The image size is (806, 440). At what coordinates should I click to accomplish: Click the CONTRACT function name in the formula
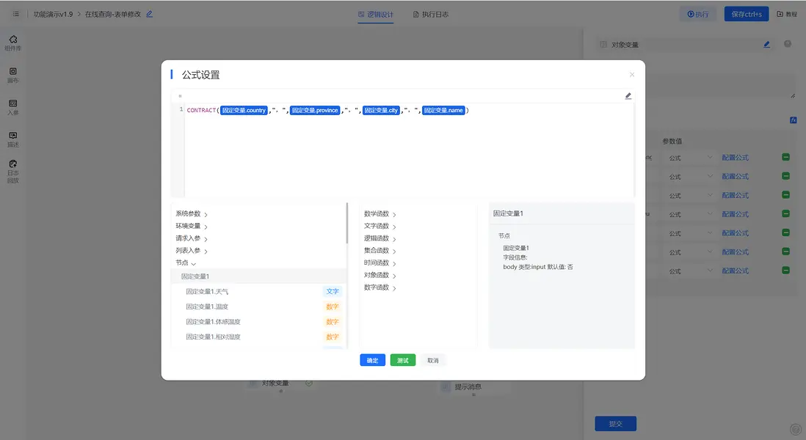(201, 111)
